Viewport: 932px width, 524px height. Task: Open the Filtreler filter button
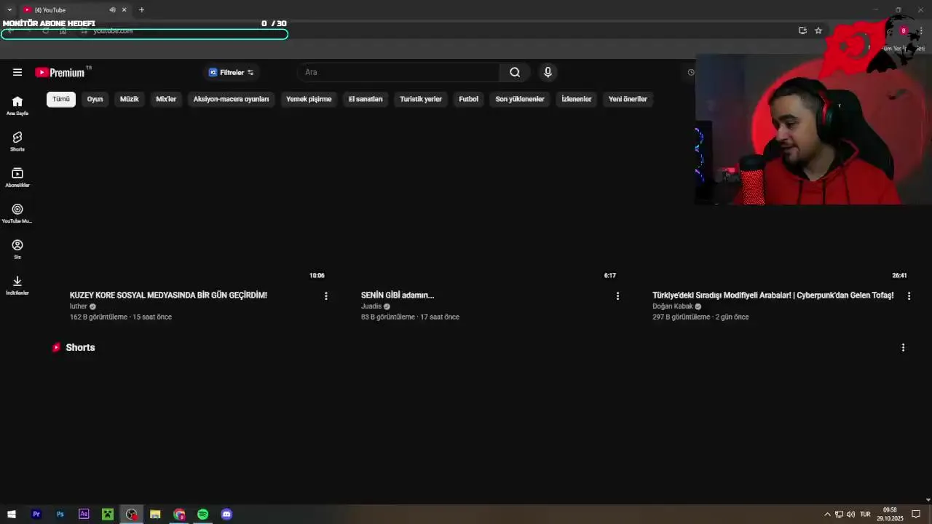click(x=232, y=72)
